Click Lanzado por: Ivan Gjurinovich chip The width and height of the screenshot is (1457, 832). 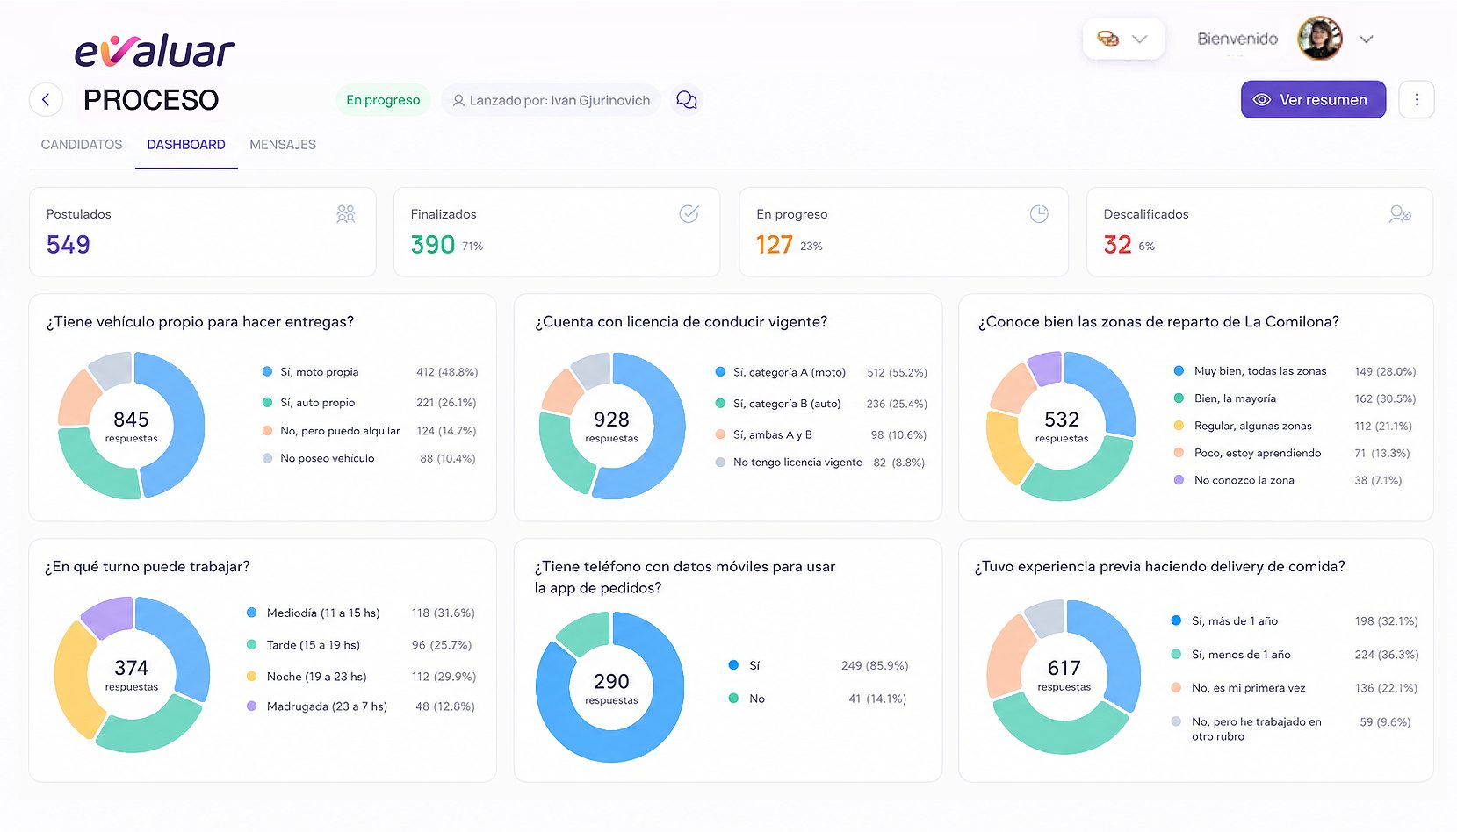[x=552, y=100]
